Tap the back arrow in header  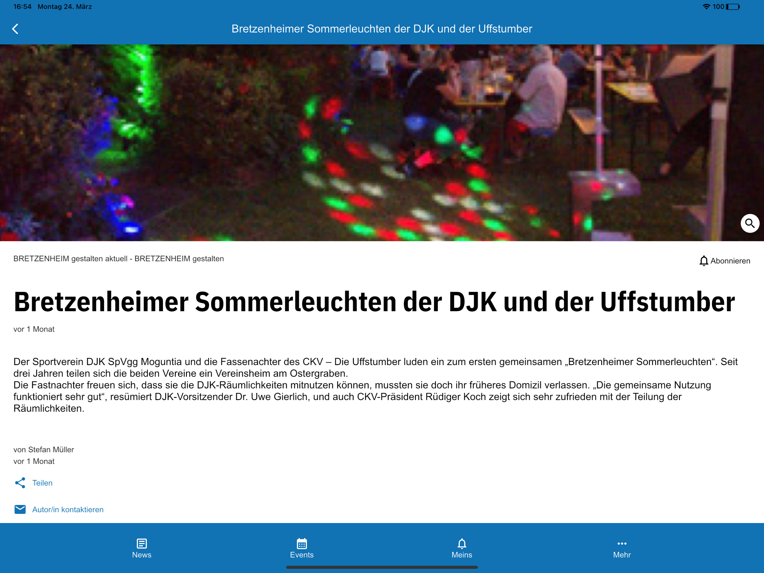(15, 29)
